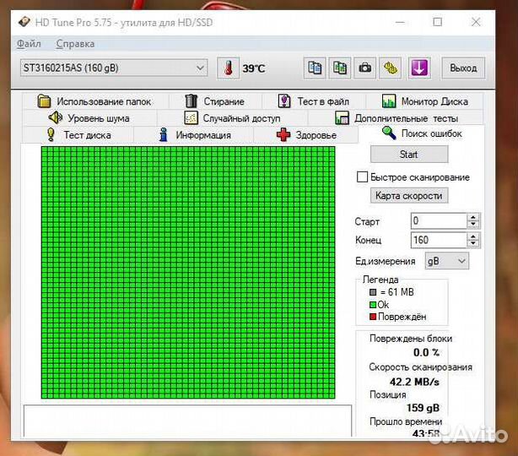Open the Файл menu
The image size is (518, 456).
tap(29, 44)
